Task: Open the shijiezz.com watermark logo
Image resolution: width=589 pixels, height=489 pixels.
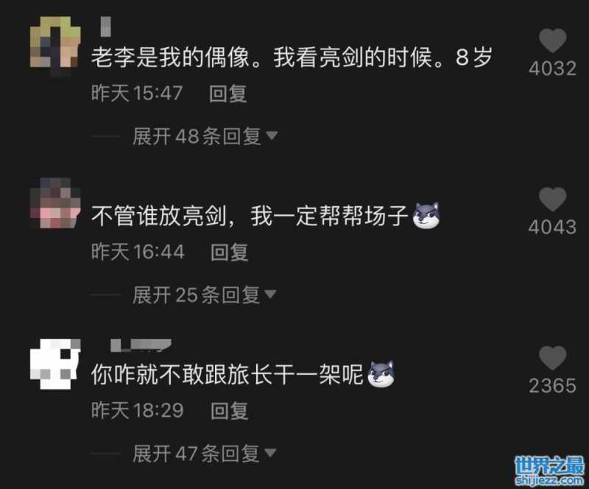Action: point(549,470)
